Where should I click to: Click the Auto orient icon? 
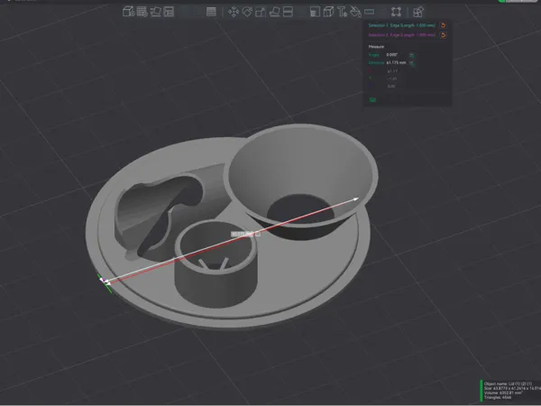[156, 12]
